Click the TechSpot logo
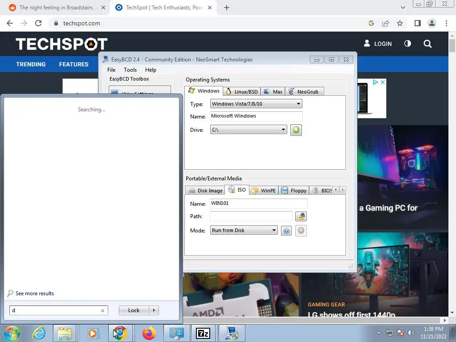 click(61, 44)
